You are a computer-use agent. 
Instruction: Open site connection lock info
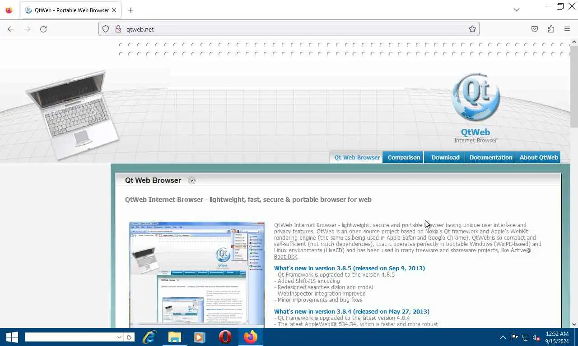(x=118, y=29)
